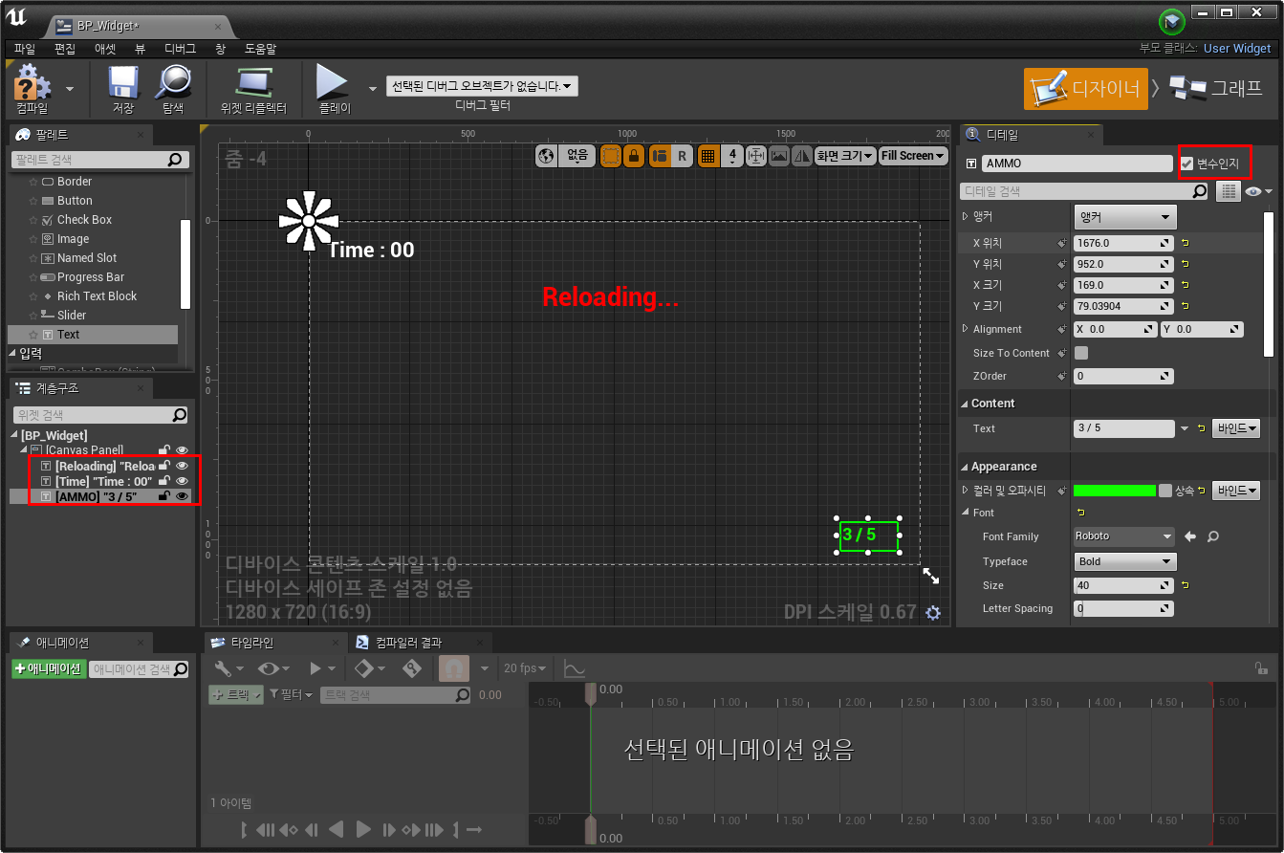Image resolution: width=1284 pixels, height=853 pixels.
Task: Play the animation forward
Action: pyautogui.click(x=363, y=829)
